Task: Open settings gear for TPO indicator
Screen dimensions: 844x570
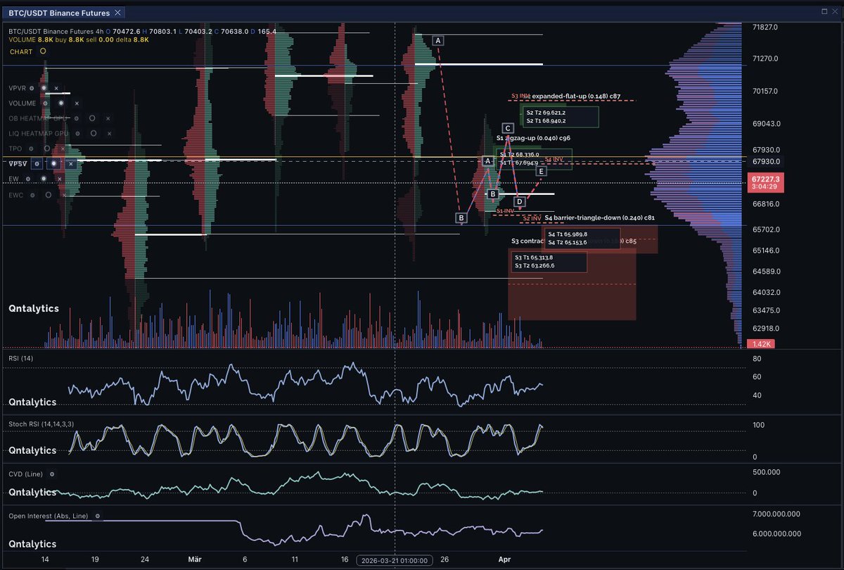Action: pos(31,148)
